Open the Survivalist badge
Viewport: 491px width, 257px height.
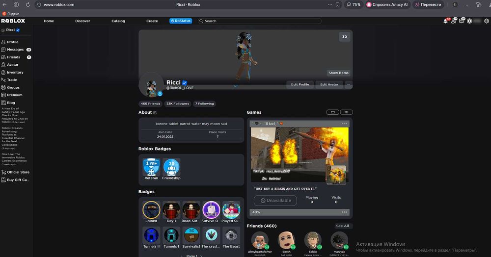(191, 237)
